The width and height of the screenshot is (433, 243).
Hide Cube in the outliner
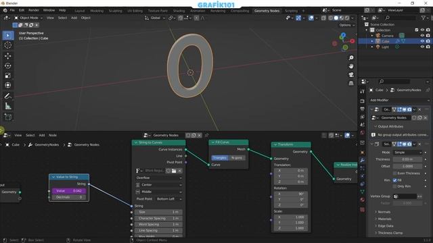(422, 41)
